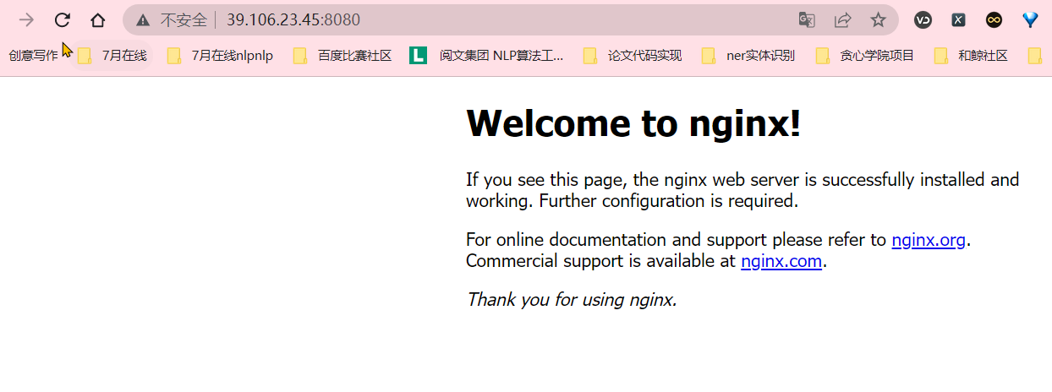Click the address bar showing 39.106.23.45:8080
1052x392 pixels.
tap(510, 19)
